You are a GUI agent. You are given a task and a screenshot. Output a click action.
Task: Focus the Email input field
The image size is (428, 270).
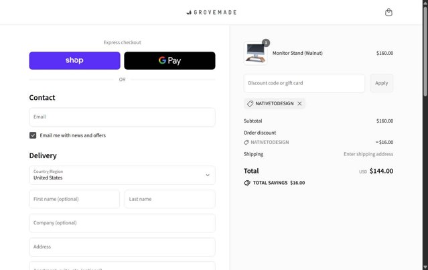pyautogui.click(x=122, y=117)
